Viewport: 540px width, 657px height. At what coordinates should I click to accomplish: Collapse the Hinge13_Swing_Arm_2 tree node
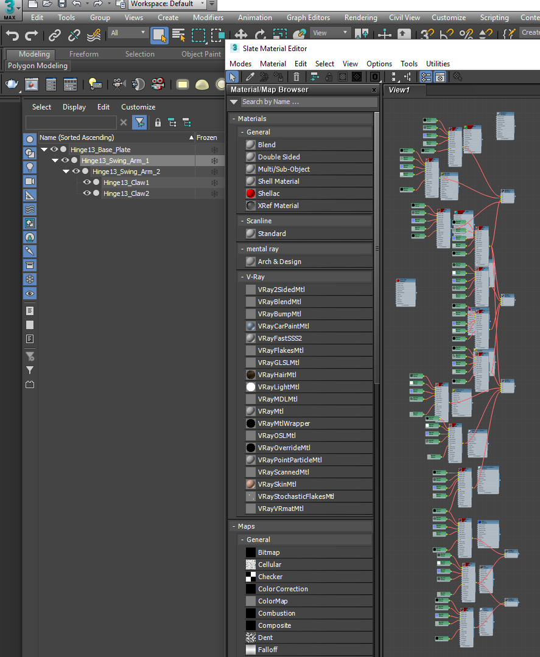[x=66, y=172]
